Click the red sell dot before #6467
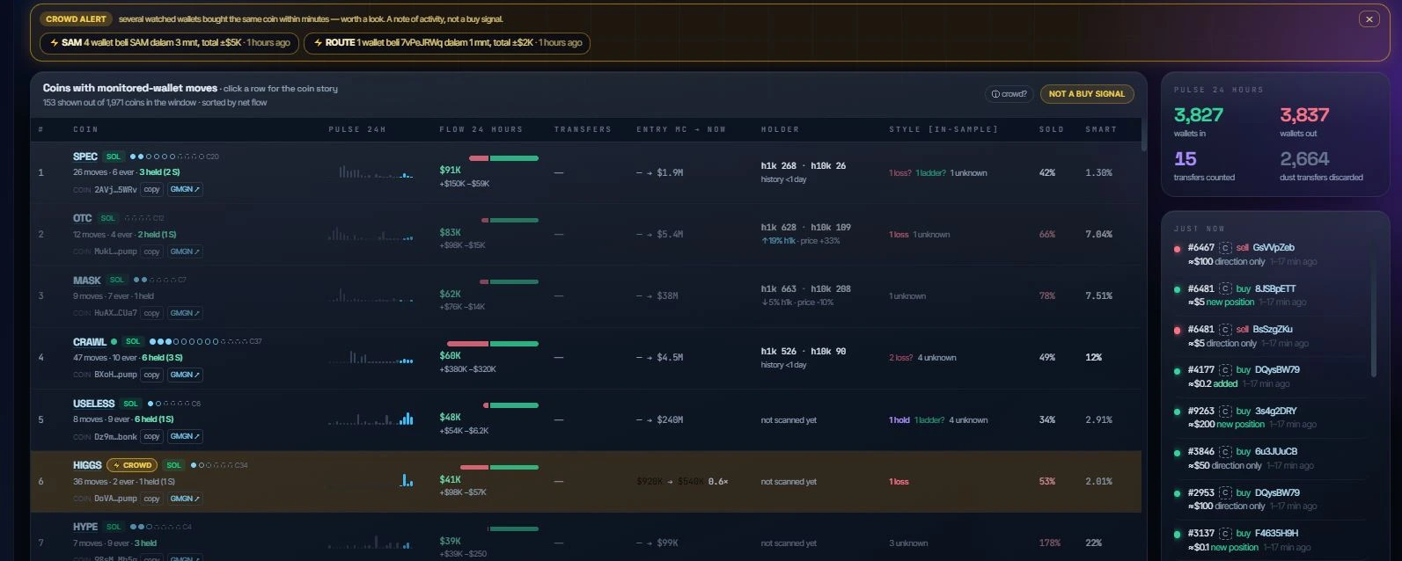The width and height of the screenshot is (1402, 561). point(1178,248)
